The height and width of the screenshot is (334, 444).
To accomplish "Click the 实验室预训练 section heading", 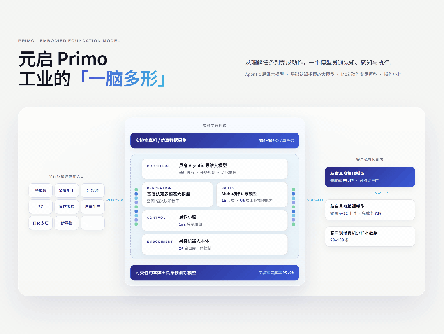I will tap(214, 126).
